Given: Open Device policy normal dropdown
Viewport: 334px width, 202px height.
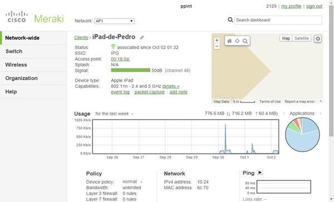Looking at the screenshot, I should coord(132,182).
